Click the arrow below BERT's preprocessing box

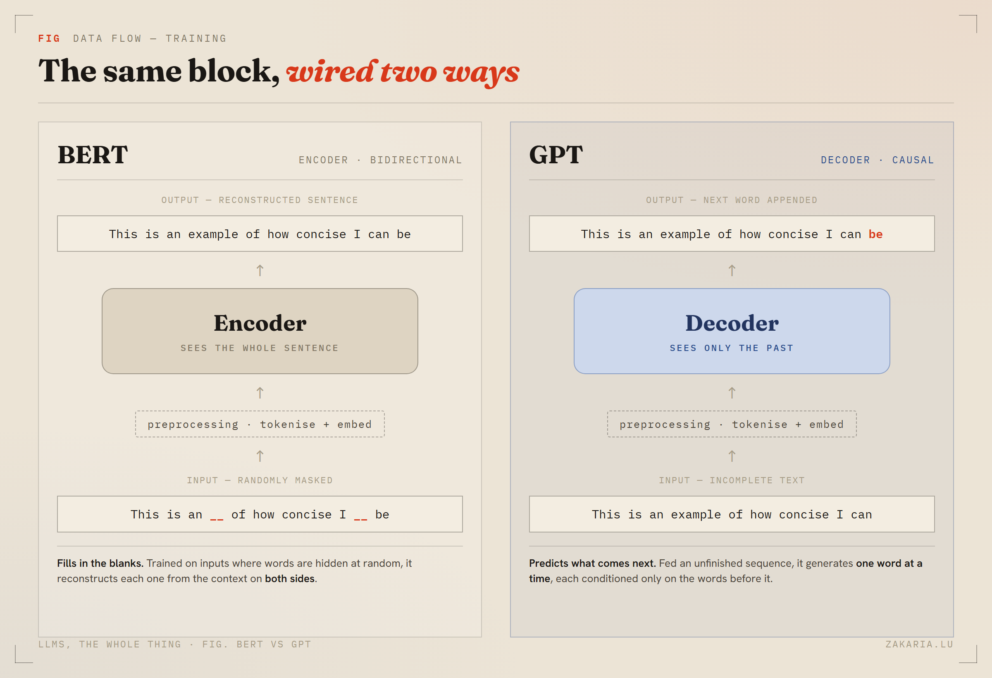260,456
